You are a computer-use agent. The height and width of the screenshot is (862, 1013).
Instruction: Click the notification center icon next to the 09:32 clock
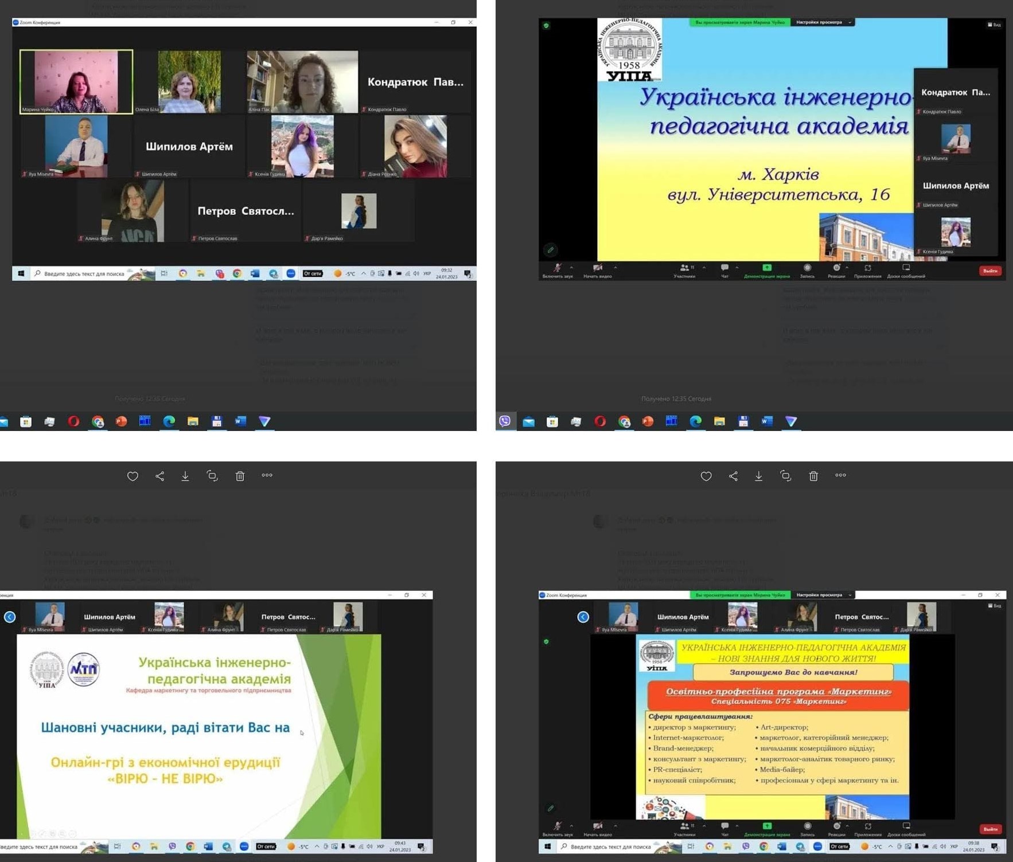467,274
